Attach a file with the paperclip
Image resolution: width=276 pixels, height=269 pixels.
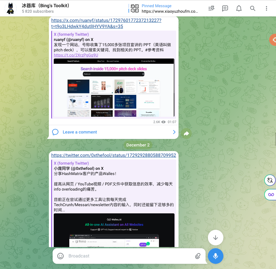pyautogui.click(x=198, y=256)
